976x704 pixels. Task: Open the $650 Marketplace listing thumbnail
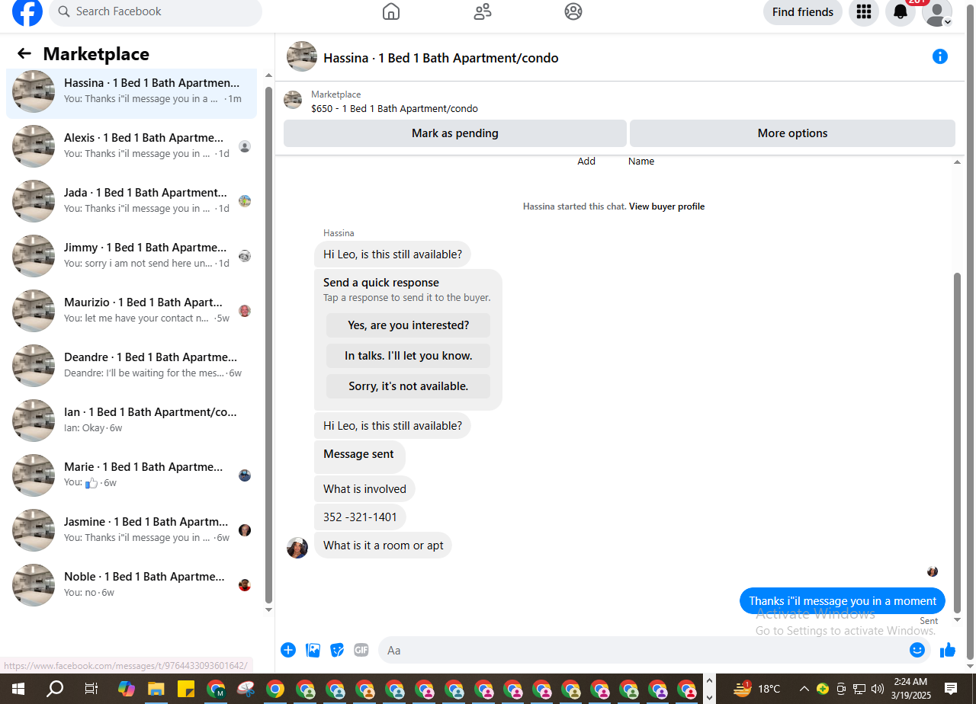[x=293, y=101]
